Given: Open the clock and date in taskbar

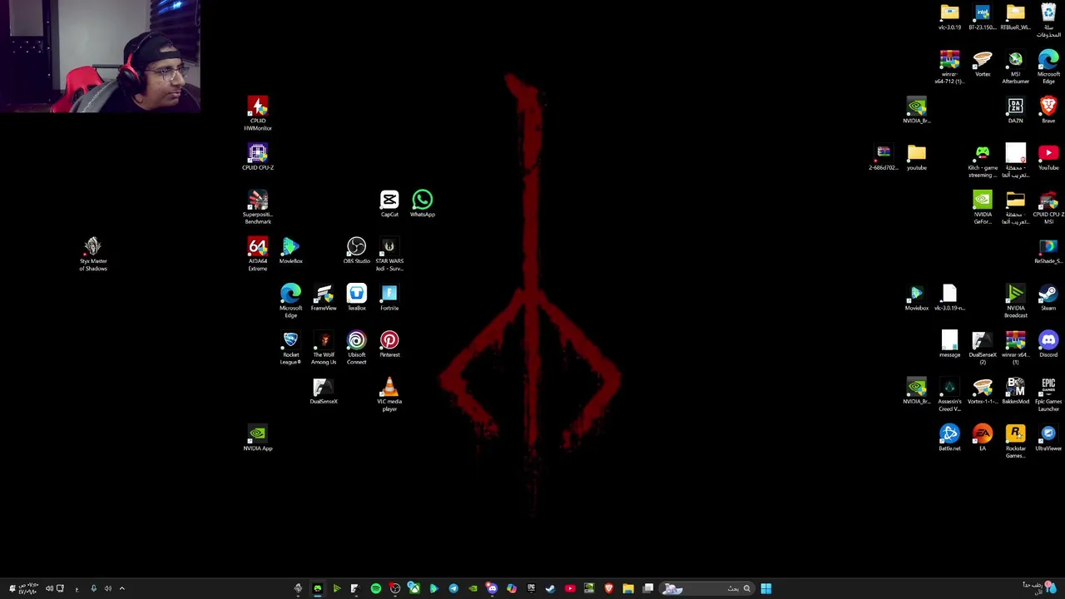Looking at the screenshot, I should 28,589.
